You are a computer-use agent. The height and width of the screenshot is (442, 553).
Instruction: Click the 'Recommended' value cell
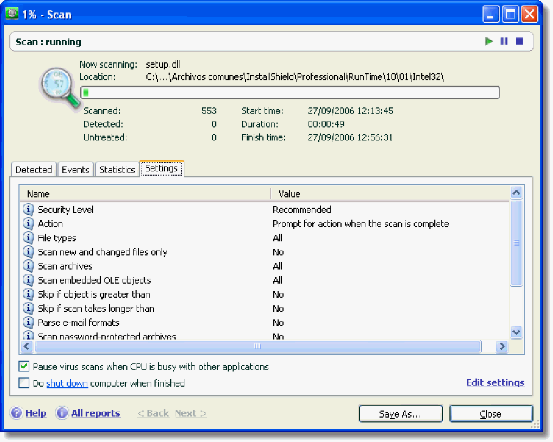[x=302, y=209]
